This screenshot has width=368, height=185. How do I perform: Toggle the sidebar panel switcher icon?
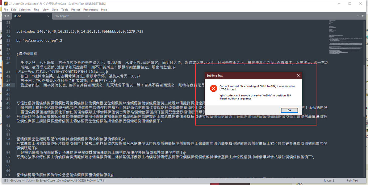(x=6, y=181)
